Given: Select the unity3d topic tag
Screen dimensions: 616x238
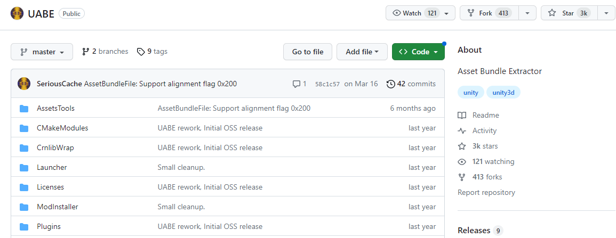Looking at the screenshot, I should [503, 93].
